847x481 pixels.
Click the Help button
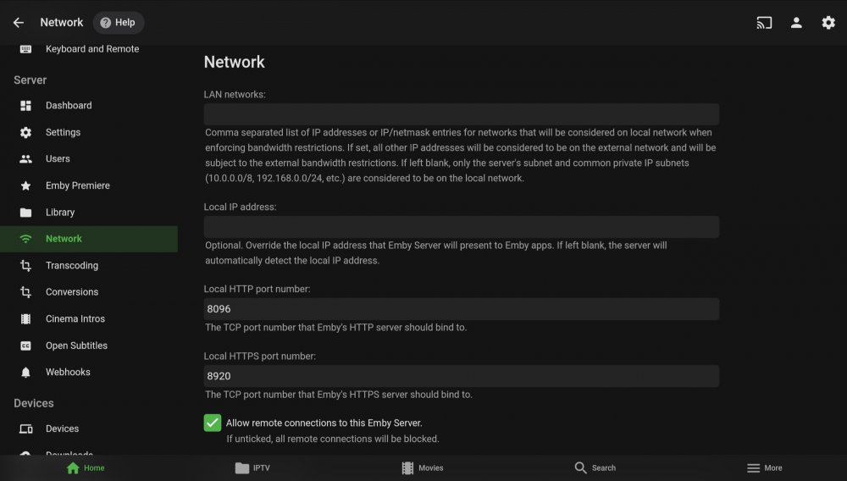coord(119,23)
